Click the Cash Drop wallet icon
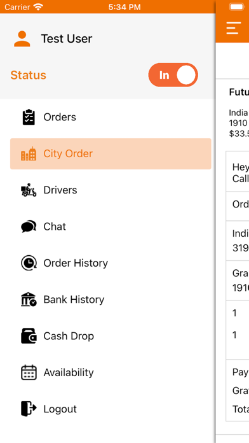 click(29, 336)
